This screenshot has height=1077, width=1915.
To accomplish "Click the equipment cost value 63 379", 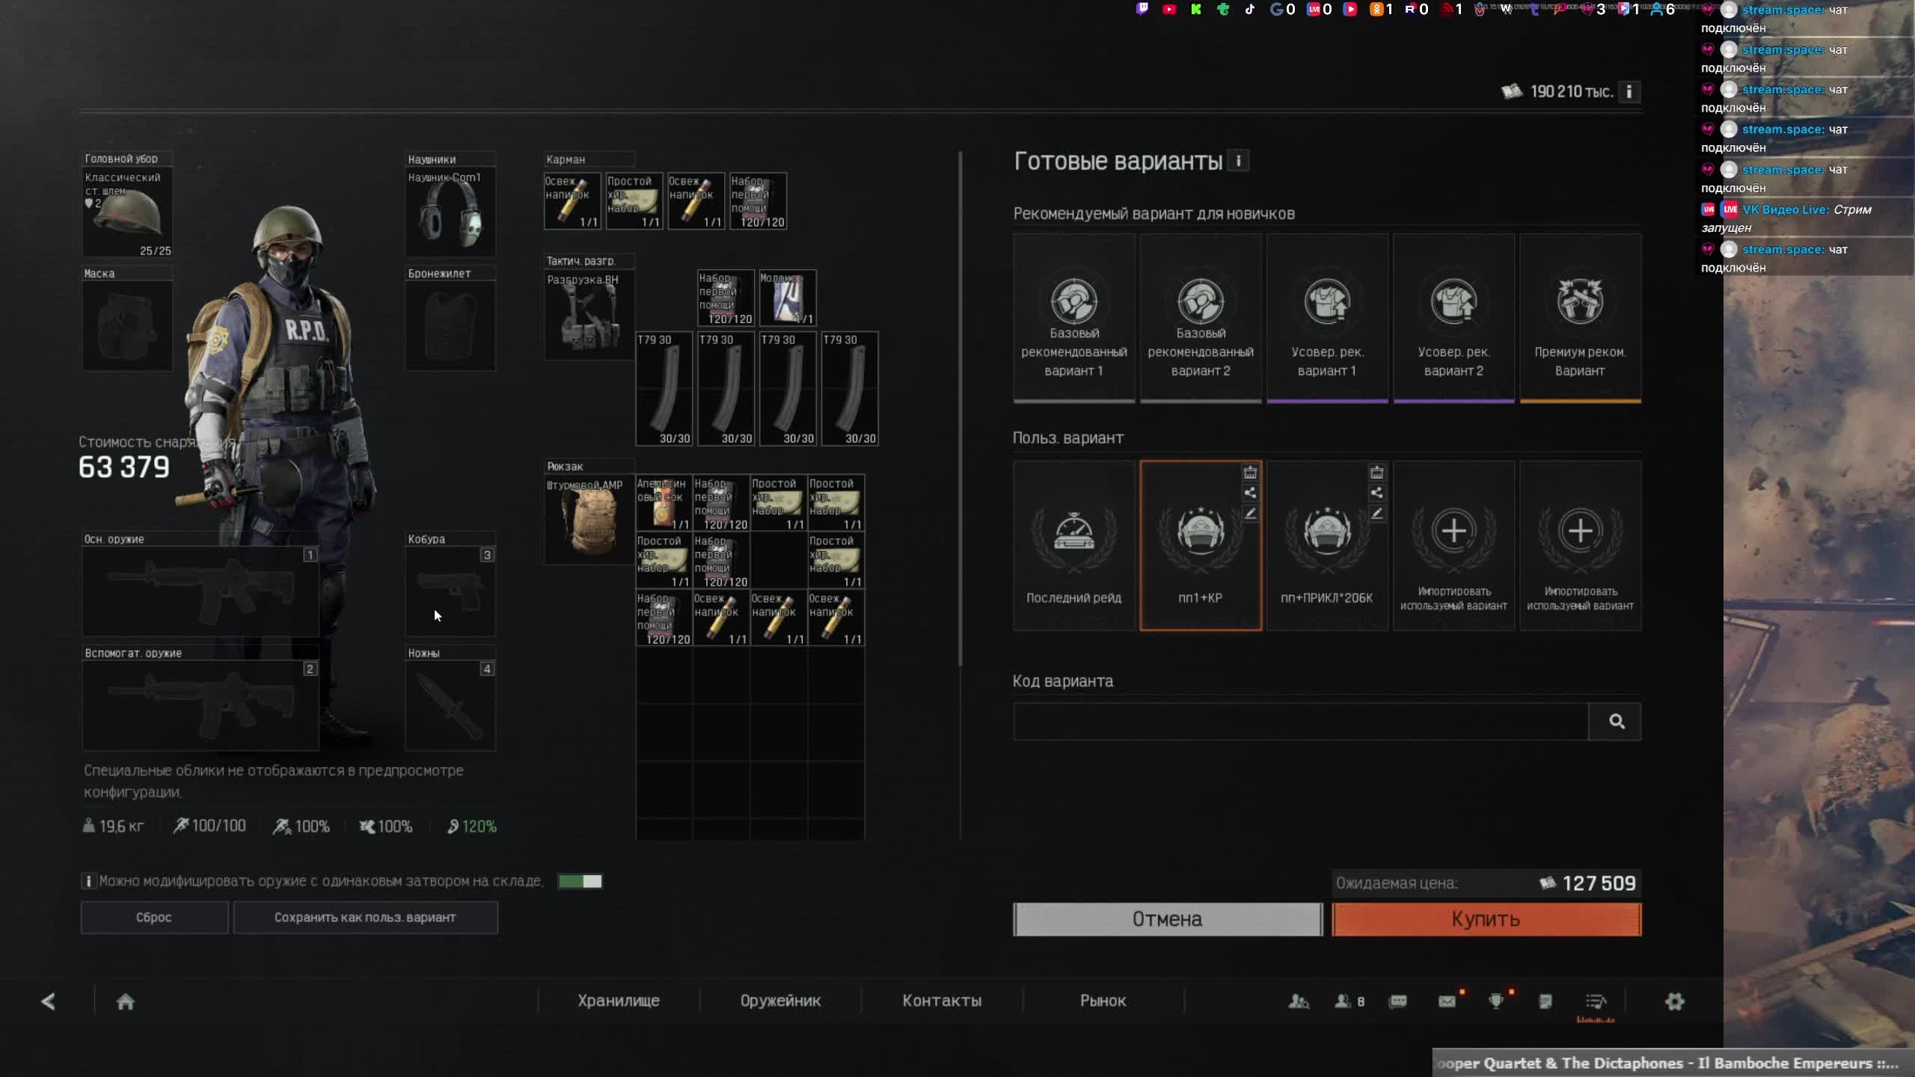I will coord(124,467).
